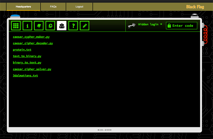Select the backpack icon

coord(62,25)
